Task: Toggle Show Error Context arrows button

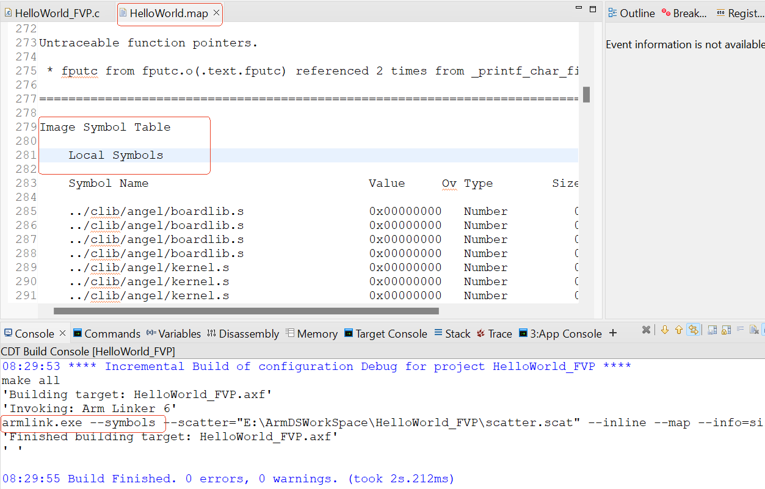Action: tap(693, 330)
